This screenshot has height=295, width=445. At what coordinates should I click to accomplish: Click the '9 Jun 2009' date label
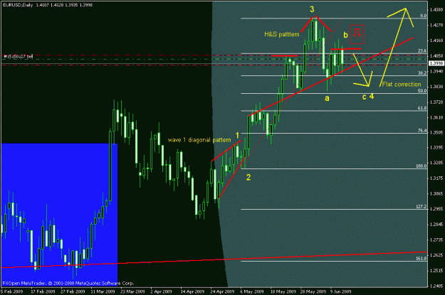(x=340, y=291)
